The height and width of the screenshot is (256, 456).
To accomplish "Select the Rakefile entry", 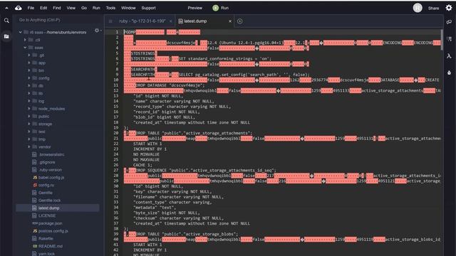I will pyautogui.click(x=46, y=239).
